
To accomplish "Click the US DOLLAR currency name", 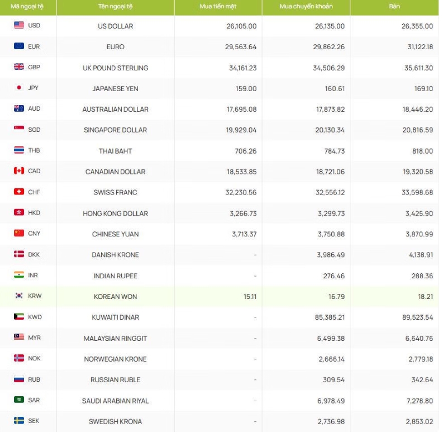I will [115, 26].
